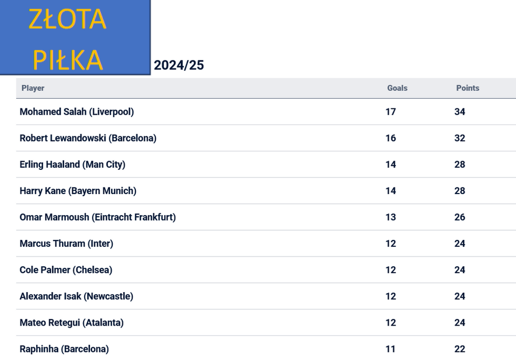Click Raphinha's points value of 22
516x359 pixels.
click(459, 349)
